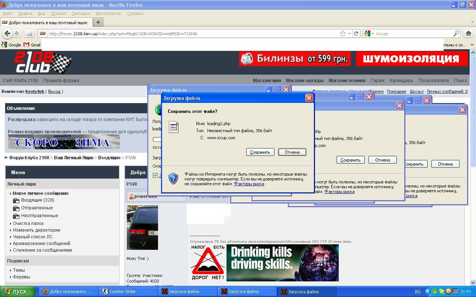
Task: Open the Факторы риска link
Action: point(249,184)
